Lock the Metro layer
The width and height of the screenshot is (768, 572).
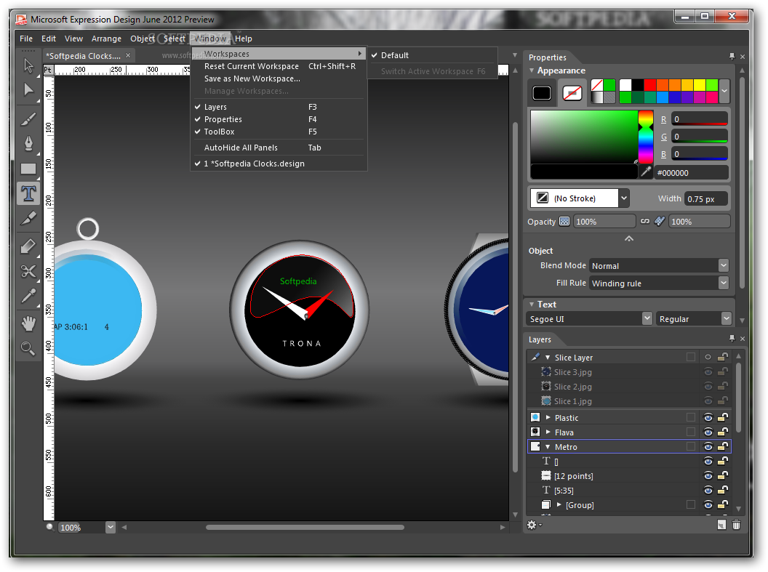click(x=723, y=446)
